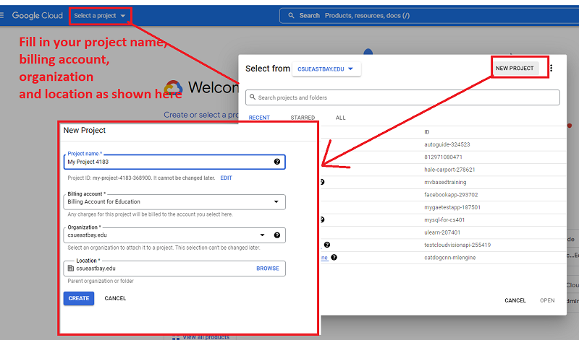Click the organization building icon in Location
Viewport: 579px width, 340px height.
click(70, 268)
